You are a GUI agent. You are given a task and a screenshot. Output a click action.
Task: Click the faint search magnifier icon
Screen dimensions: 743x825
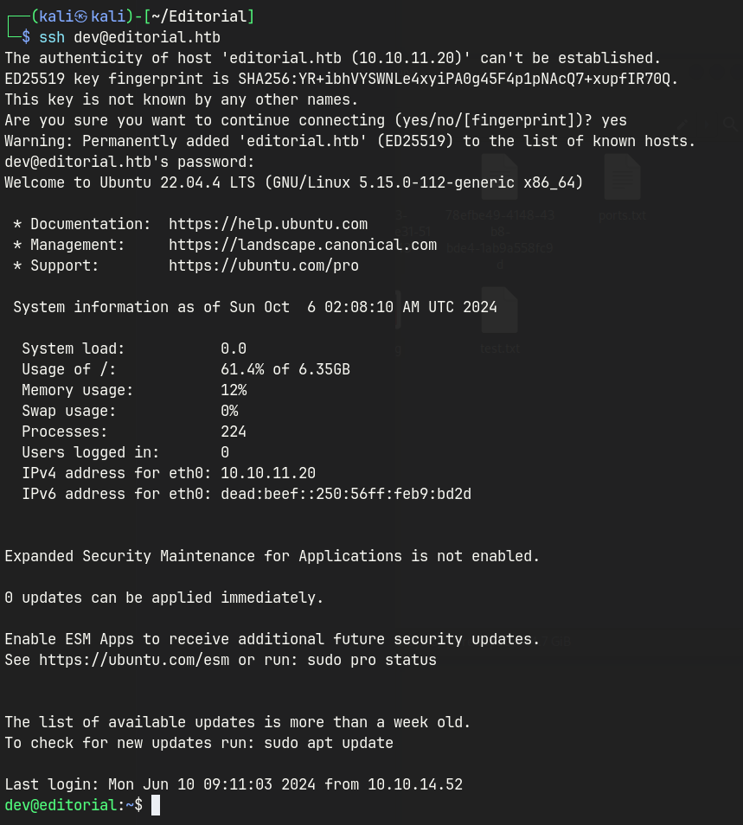731,125
